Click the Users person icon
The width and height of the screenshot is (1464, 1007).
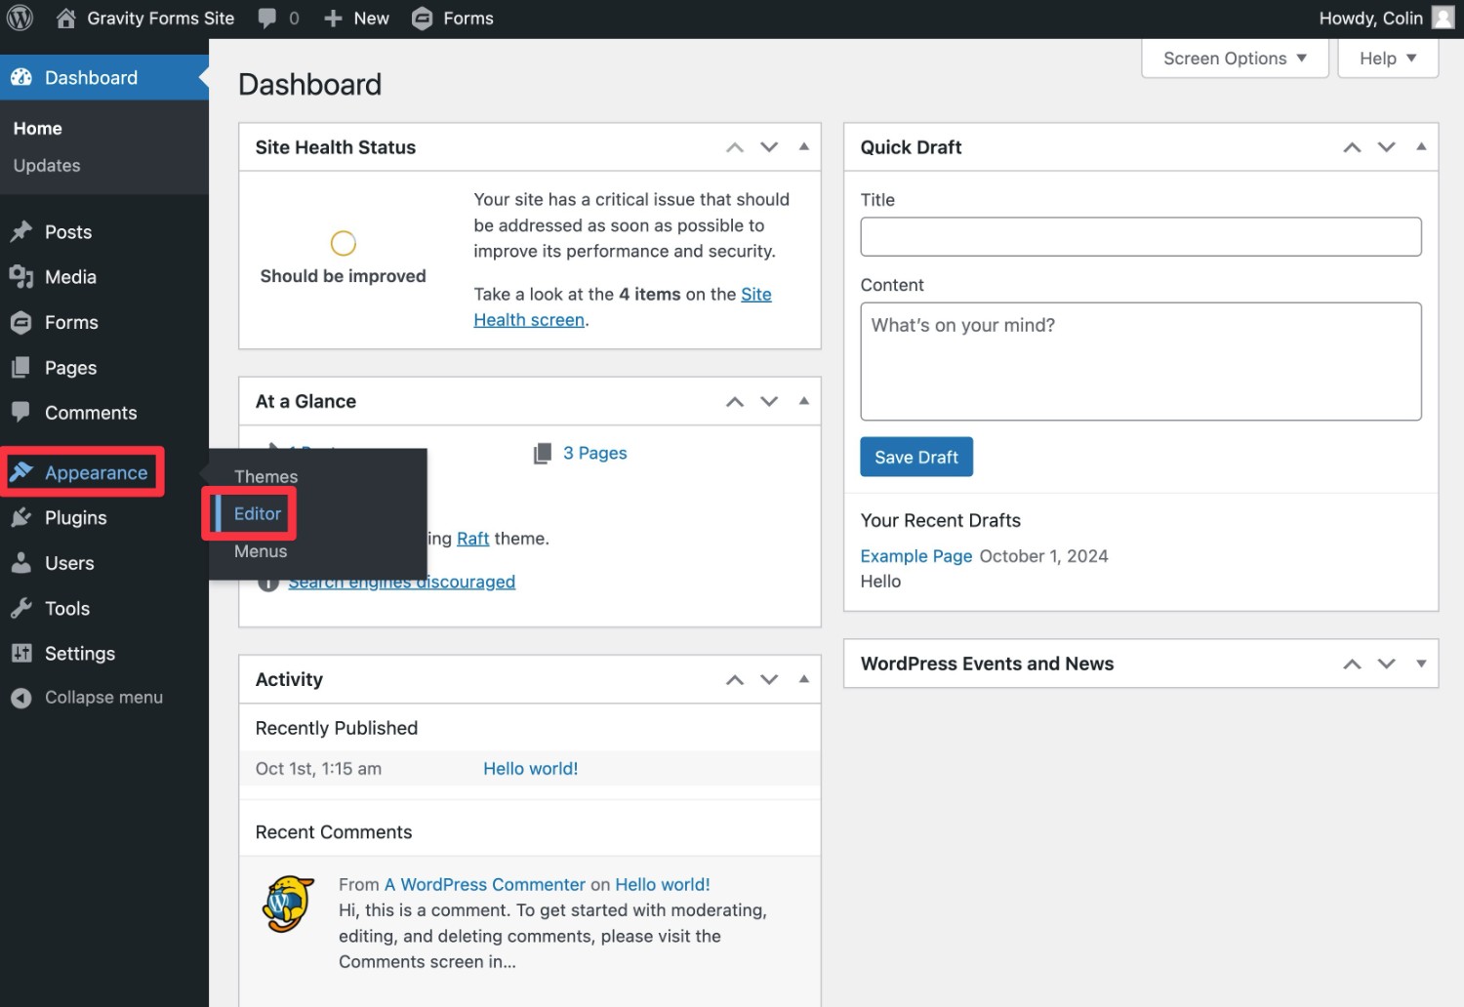coord(21,563)
